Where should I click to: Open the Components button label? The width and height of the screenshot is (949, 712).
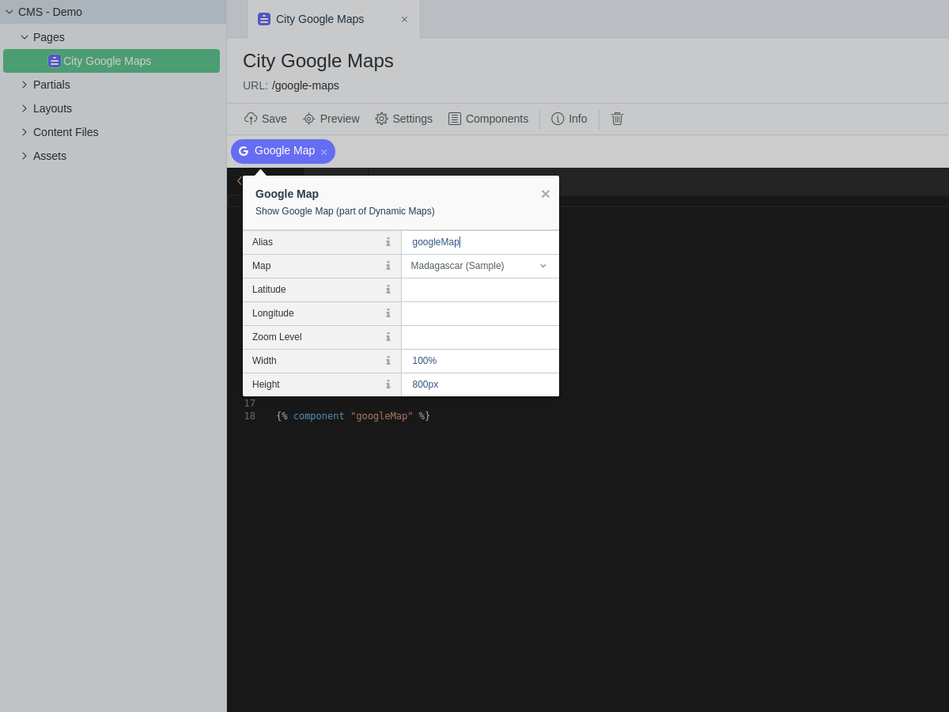pos(497,119)
